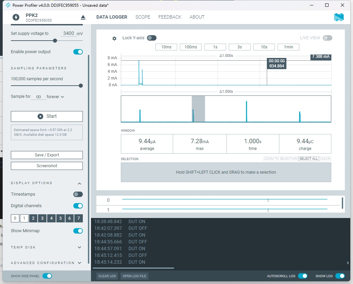
Task: Click the 7.308 mA cursor value label
Action: click(x=321, y=57)
